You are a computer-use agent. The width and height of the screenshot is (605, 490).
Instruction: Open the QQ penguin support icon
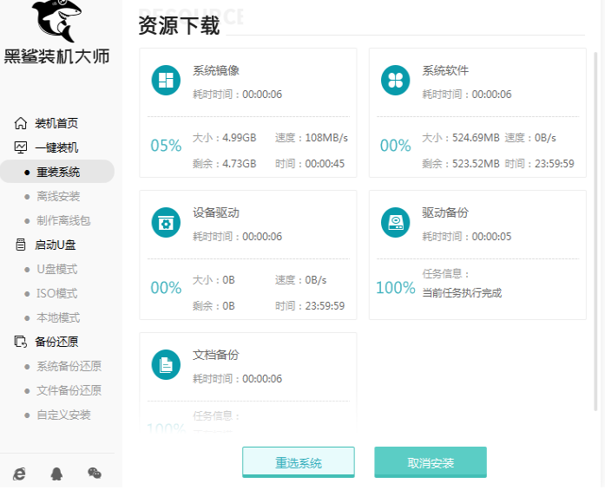pos(57,473)
